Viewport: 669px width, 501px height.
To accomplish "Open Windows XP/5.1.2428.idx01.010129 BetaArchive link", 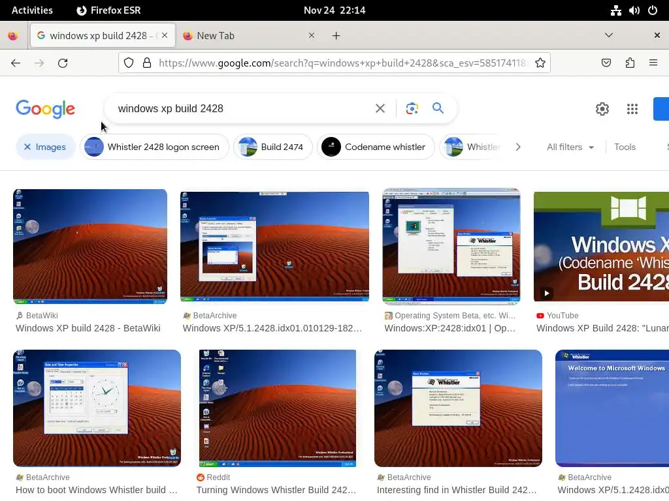I will pyautogui.click(x=272, y=328).
